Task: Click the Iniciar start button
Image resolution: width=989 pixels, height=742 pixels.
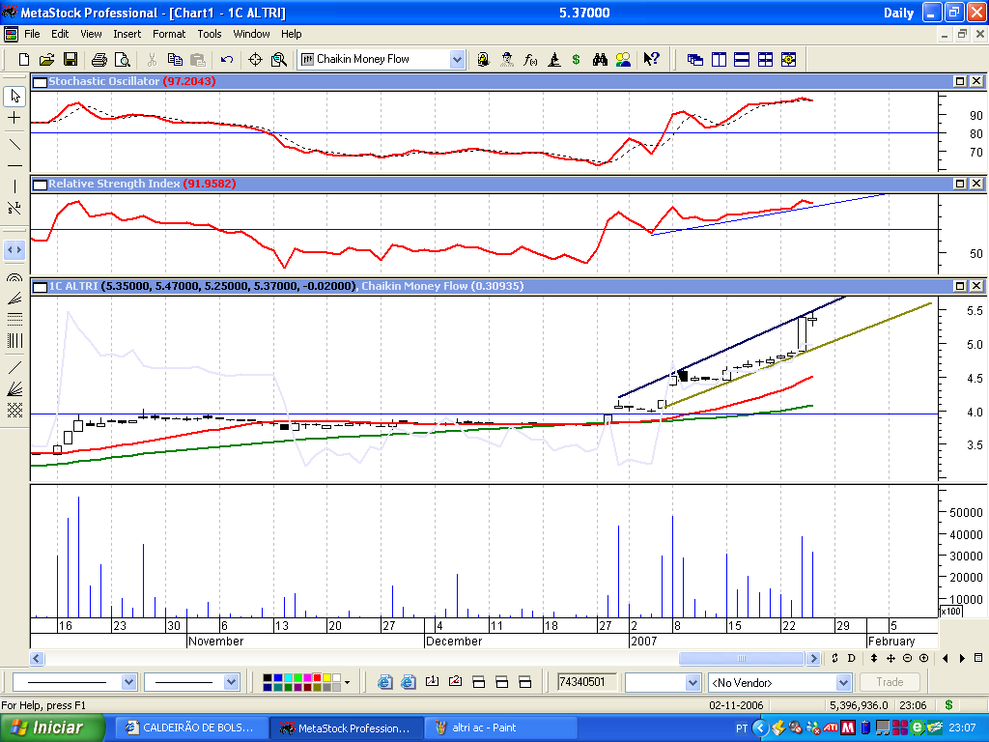Action: pos(52,728)
